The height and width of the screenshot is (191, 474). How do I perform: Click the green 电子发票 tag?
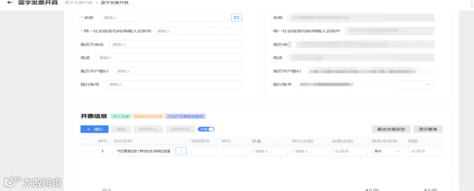pyautogui.click(x=121, y=116)
